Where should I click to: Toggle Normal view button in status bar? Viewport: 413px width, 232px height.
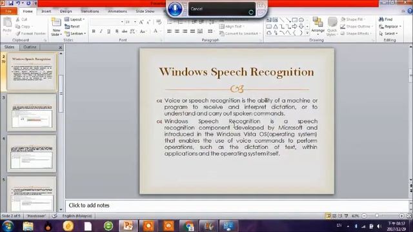(x=328, y=216)
